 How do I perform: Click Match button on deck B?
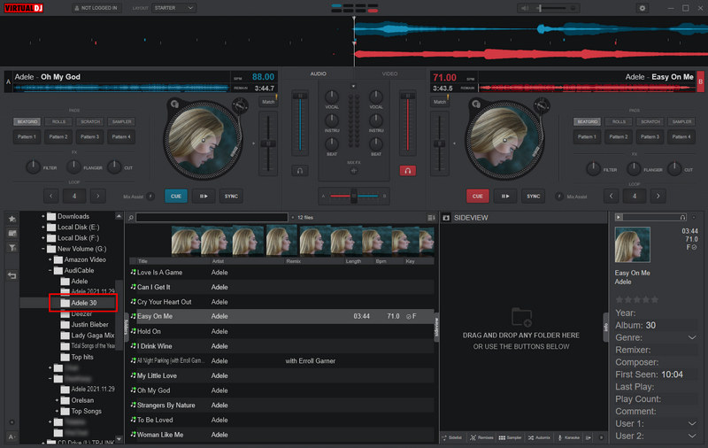point(440,102)
